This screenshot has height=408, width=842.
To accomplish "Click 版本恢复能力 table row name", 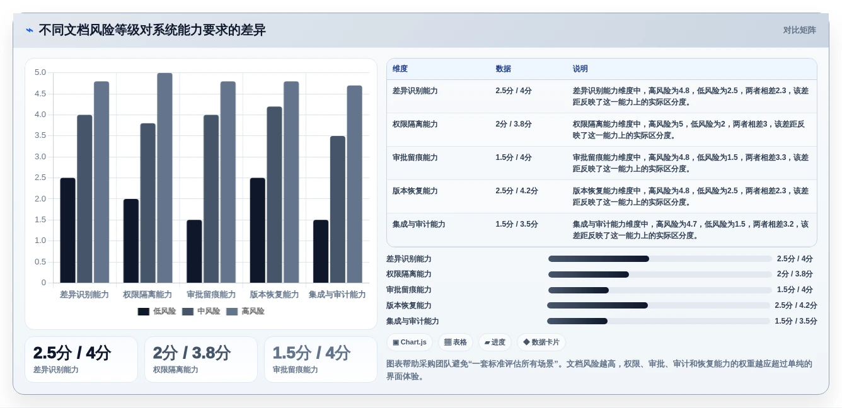I will pos(415,191).
